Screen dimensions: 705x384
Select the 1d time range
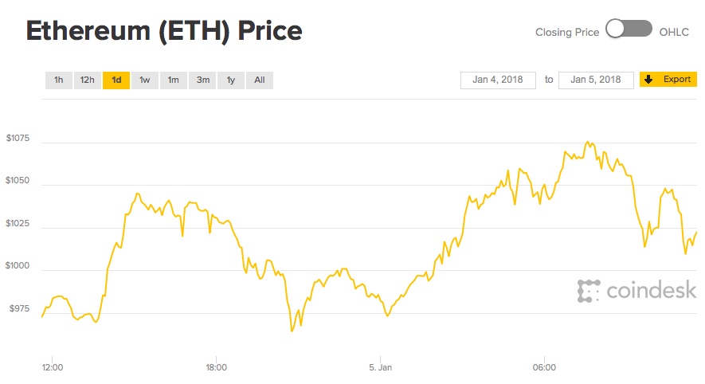pos(116,80)
